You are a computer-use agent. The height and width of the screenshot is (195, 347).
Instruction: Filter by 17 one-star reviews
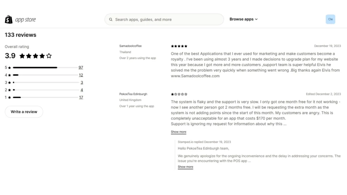[x=81, y=97]
